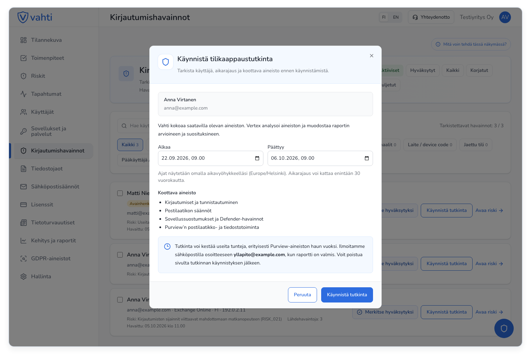Select the Tiedostojaot file icon
This screenshot has height=354, width=531.
(x=24, y=169)
